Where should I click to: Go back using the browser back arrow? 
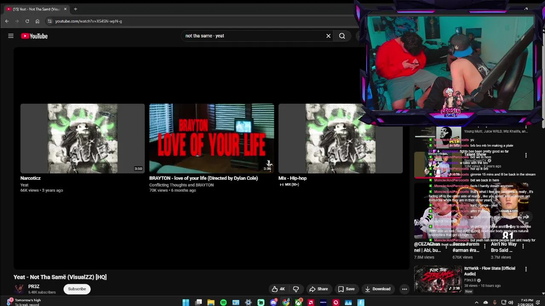[7, 21]
